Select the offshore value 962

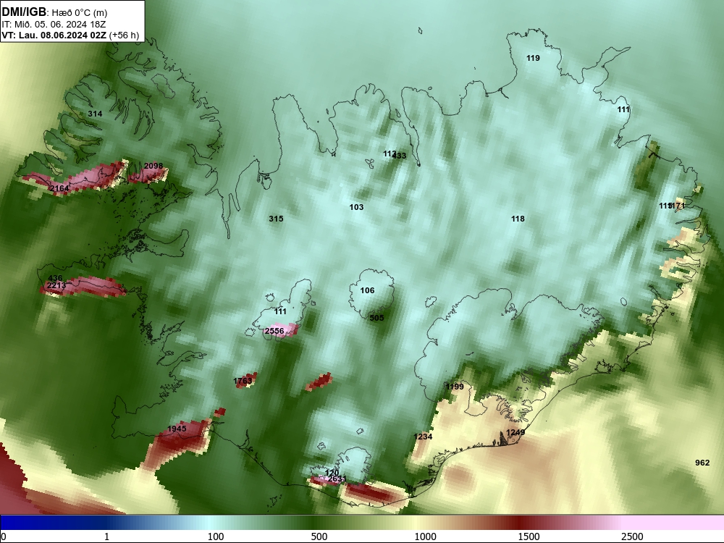[702, 463]
